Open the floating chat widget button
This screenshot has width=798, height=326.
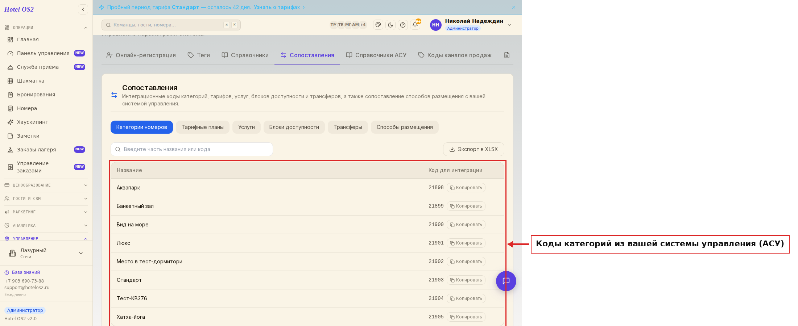(x=506, y=281)
